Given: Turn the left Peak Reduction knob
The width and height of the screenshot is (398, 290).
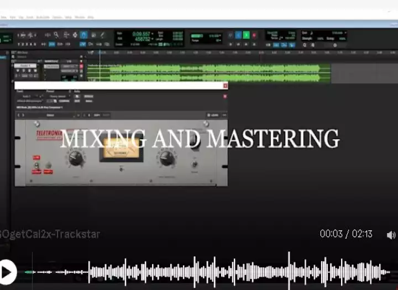Looking at the screenshot, I should coord(75,158).
